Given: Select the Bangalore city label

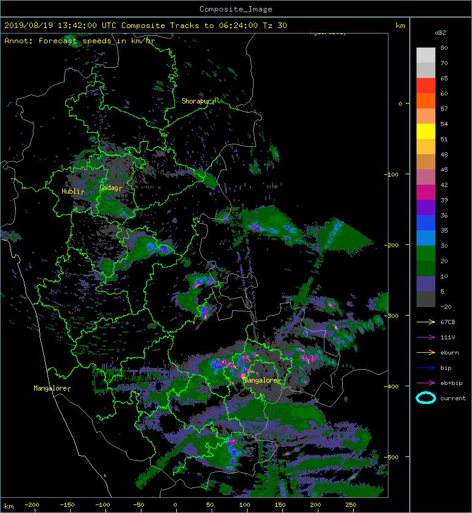Looking at the screenshot, I should coord(260,380).
